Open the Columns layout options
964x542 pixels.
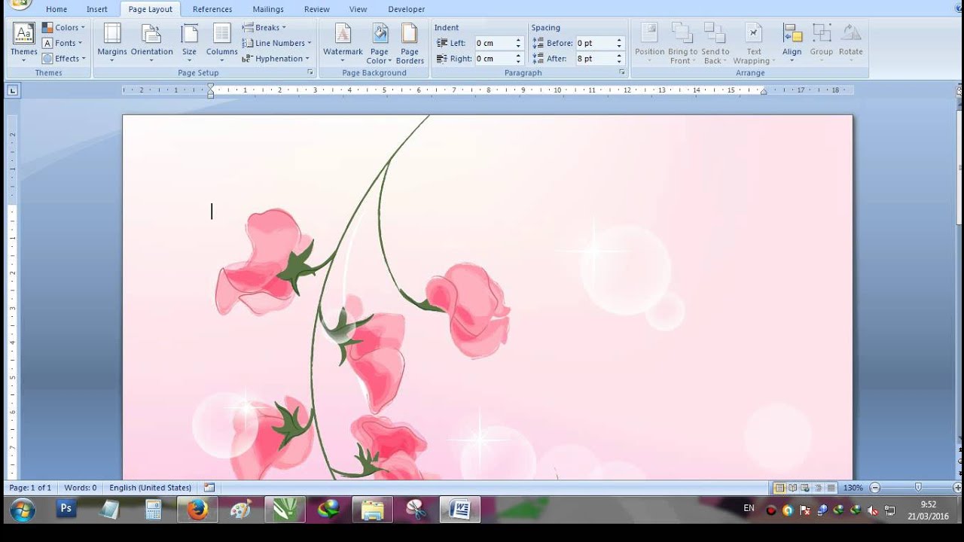[221, 42]
